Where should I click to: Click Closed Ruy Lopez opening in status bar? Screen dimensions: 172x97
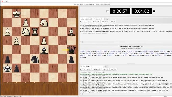pyautogui.click(x=11, y=96)
